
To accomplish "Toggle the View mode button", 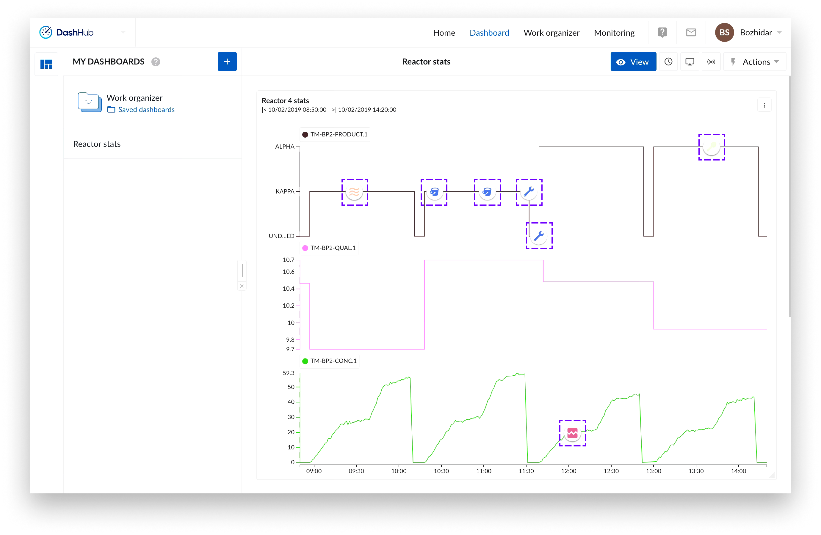I will [x=633, y=62].
